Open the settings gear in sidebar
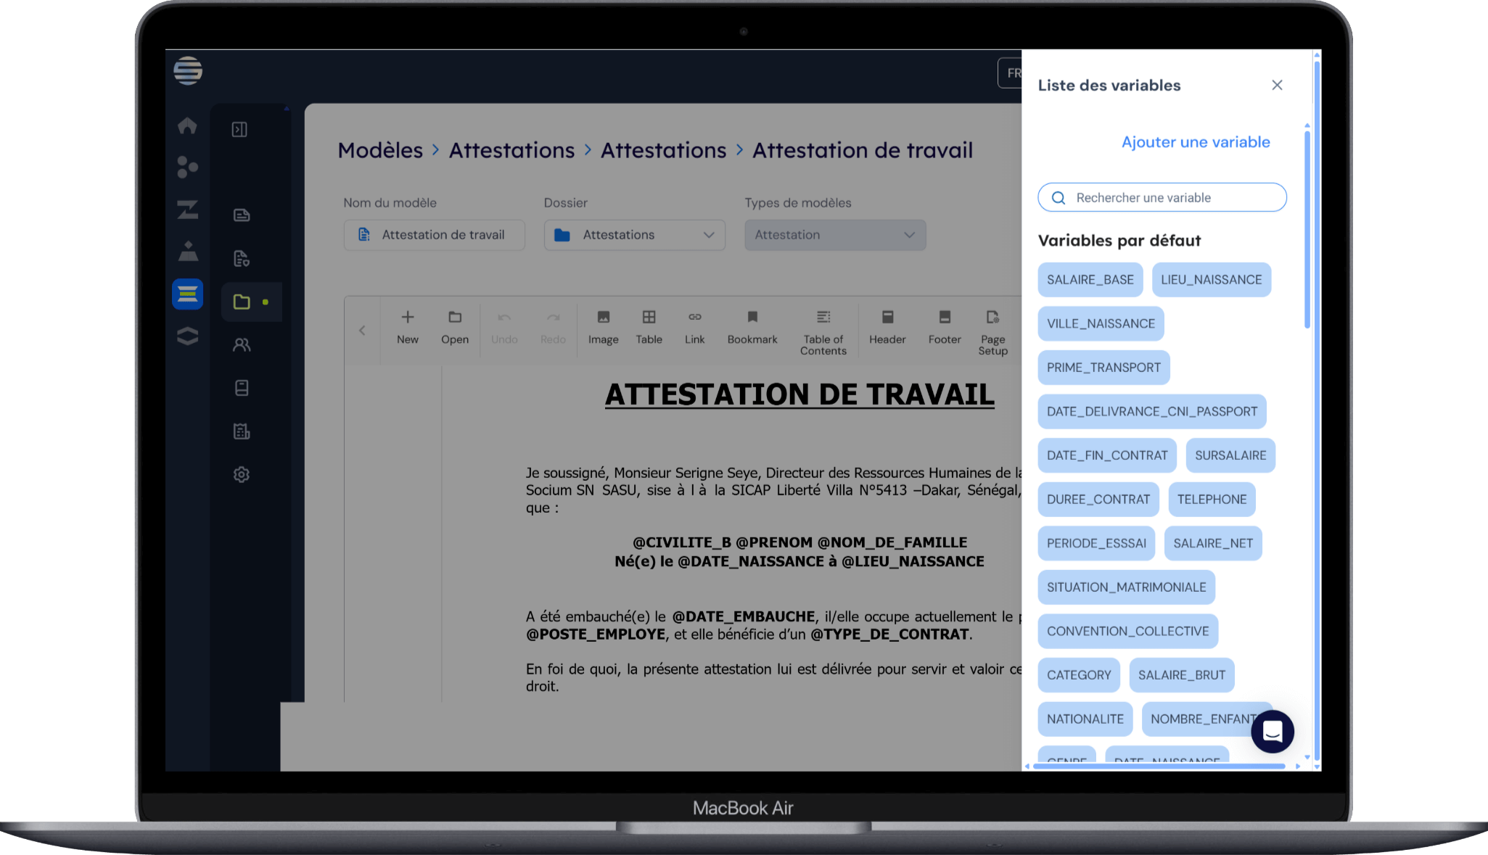The height and width of the screenshot is (855, 1488). point(242,474)
